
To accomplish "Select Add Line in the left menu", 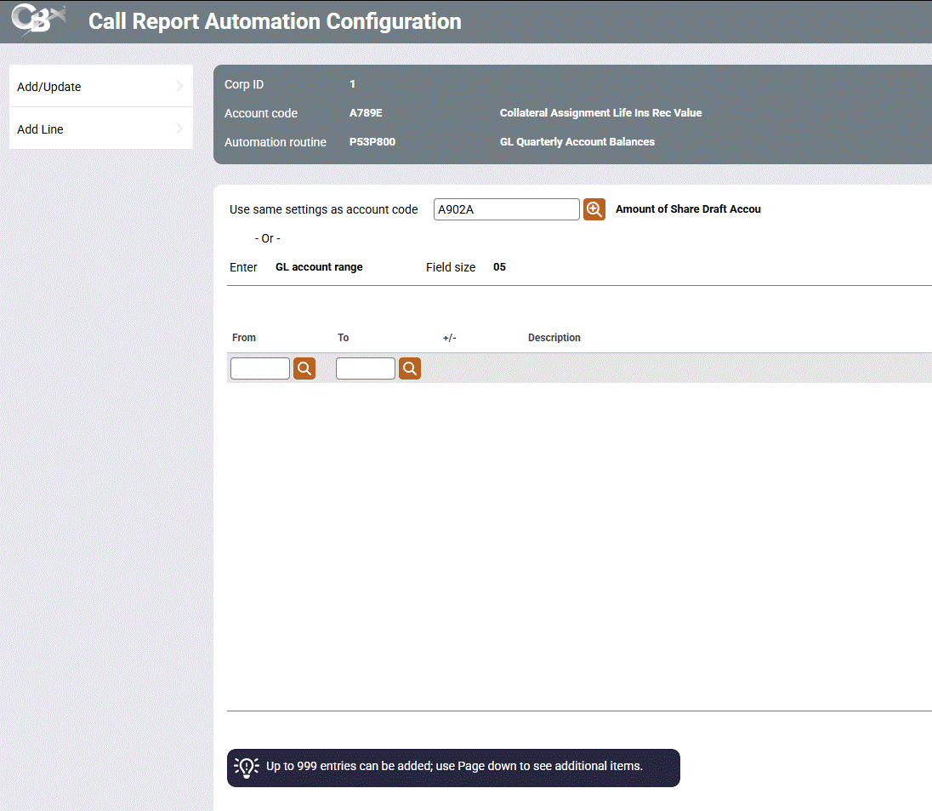I will [x=41, y=129].
